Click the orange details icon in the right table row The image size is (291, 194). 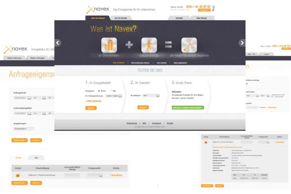[x=206, y=142]
